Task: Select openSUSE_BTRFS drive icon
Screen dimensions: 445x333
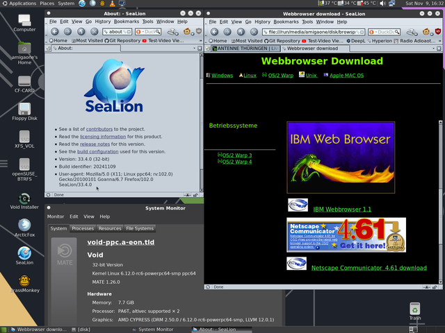Action: tap(24, 169)
